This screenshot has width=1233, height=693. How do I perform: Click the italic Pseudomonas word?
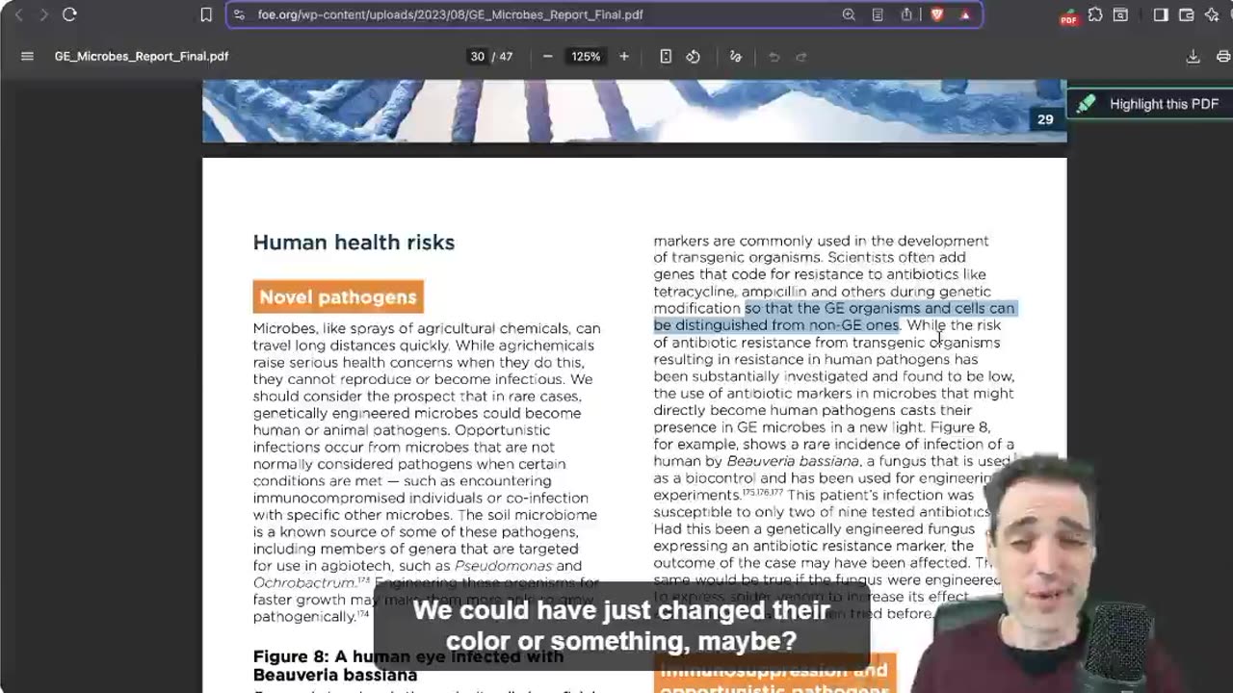503,566
